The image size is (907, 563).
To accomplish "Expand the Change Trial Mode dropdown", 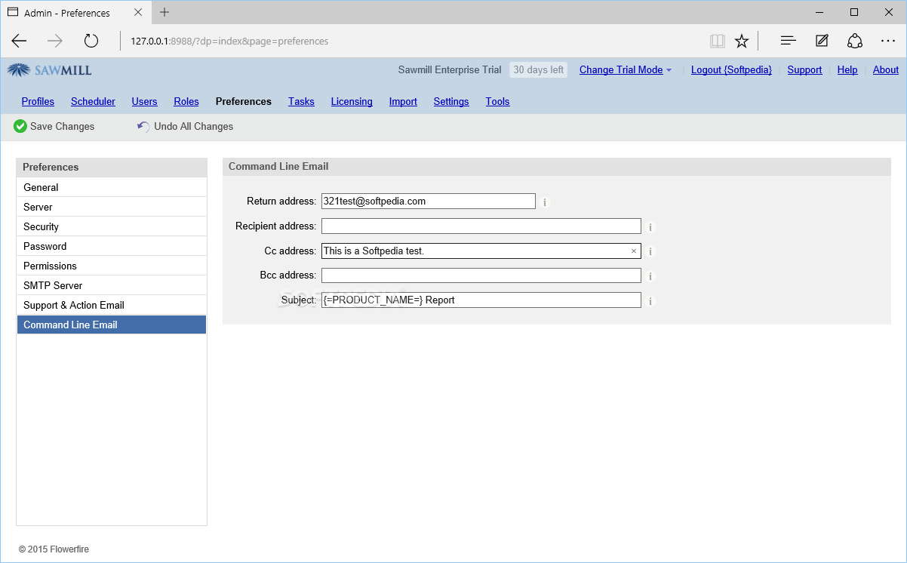I will [x=626, y=69].
